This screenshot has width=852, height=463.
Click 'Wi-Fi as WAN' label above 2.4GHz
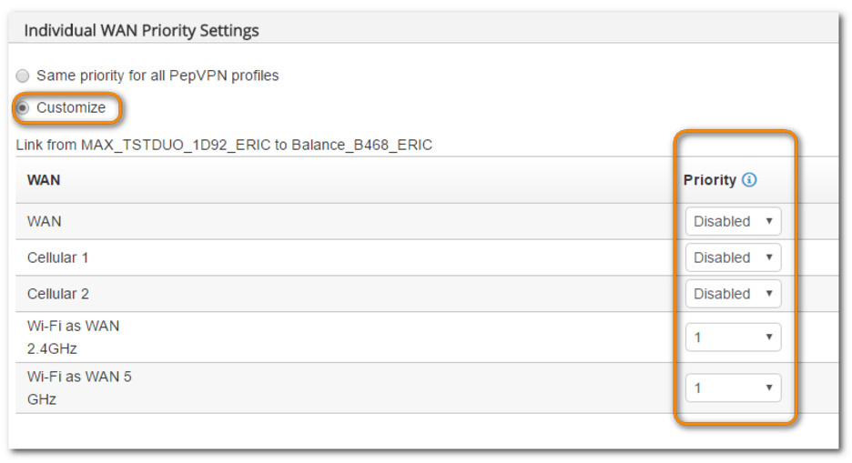(73, 327)
